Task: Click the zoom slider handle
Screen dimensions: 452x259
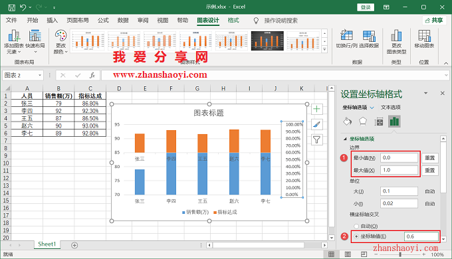Action: tap(400, 254)
